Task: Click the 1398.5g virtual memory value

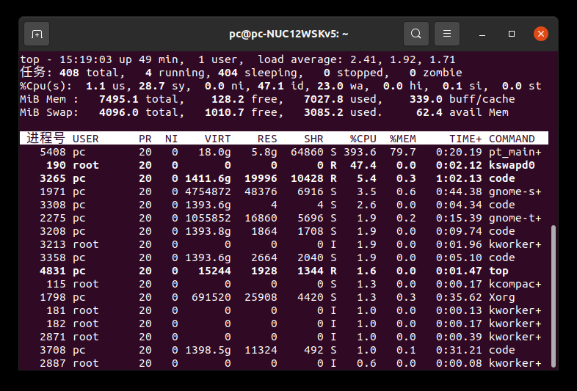Action: (x=208, y=350)
